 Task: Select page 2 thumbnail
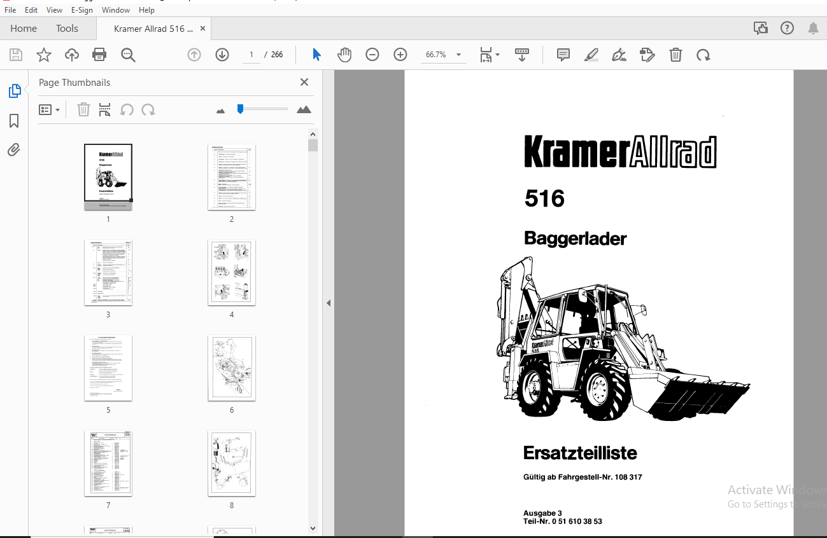pyautogui.click(x=232, y=177)
